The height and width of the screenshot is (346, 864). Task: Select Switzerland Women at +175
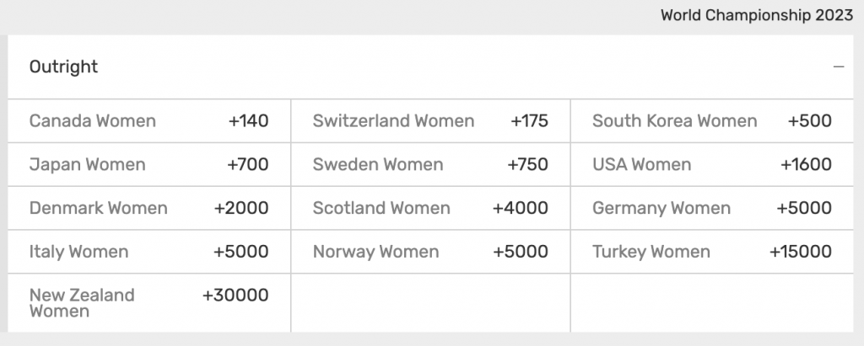pos(431,121)
